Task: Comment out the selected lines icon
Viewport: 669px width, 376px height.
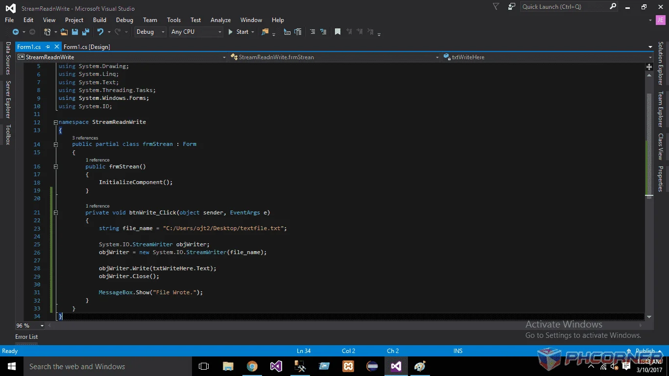Action: point(312,32)
